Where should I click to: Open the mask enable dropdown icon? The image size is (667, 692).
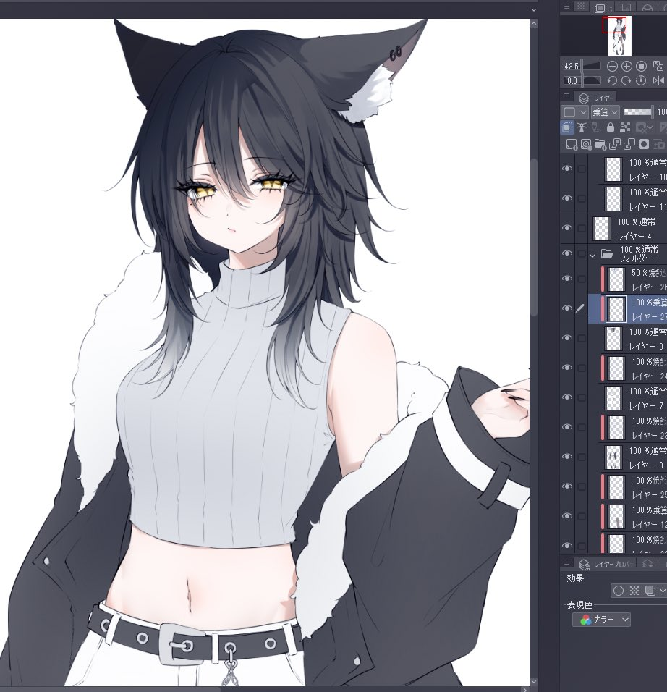tap(644, 127)
